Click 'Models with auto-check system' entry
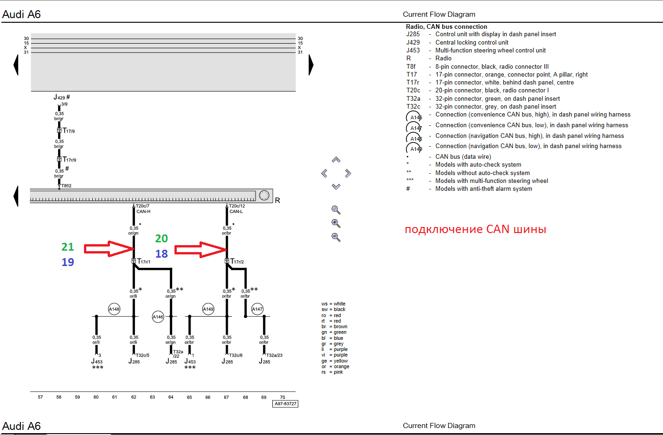This screenshot has height=435, width=663. pyautogui.click(x=478, y=164)
